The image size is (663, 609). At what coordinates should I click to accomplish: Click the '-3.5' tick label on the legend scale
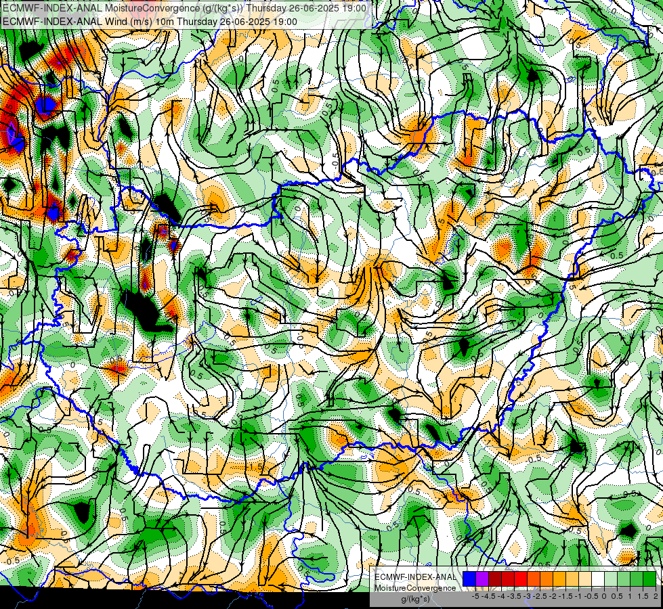(514, 596)
